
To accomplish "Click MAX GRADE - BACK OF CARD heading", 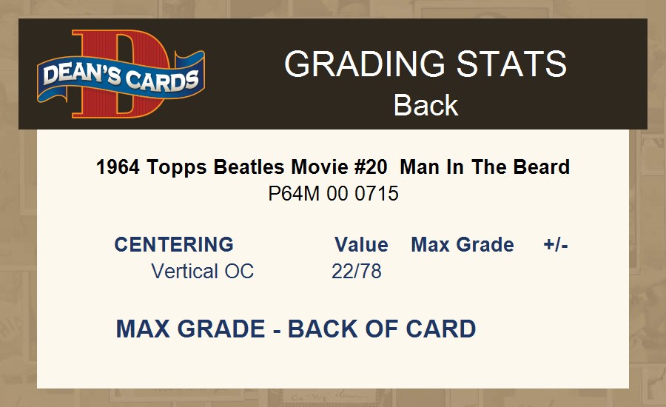I will pos(295,329).
